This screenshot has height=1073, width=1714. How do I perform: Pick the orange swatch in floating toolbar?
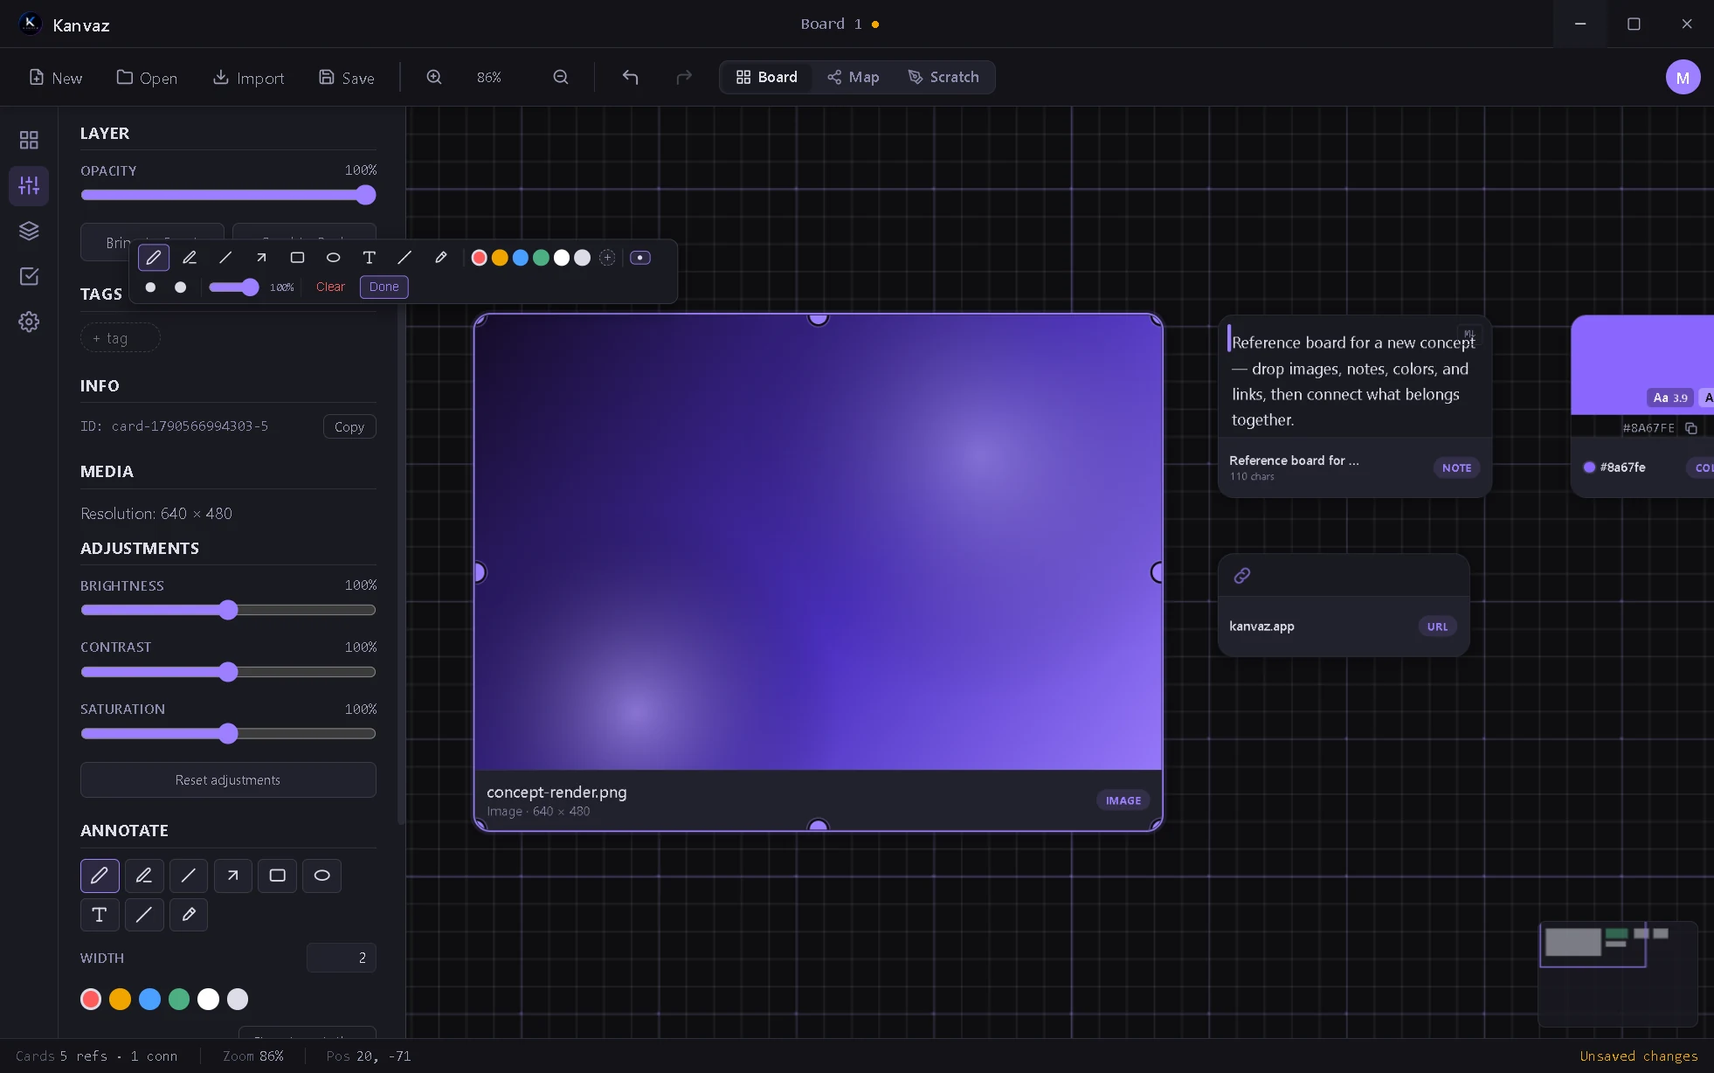pyautogui.click(x=500, y=258)
